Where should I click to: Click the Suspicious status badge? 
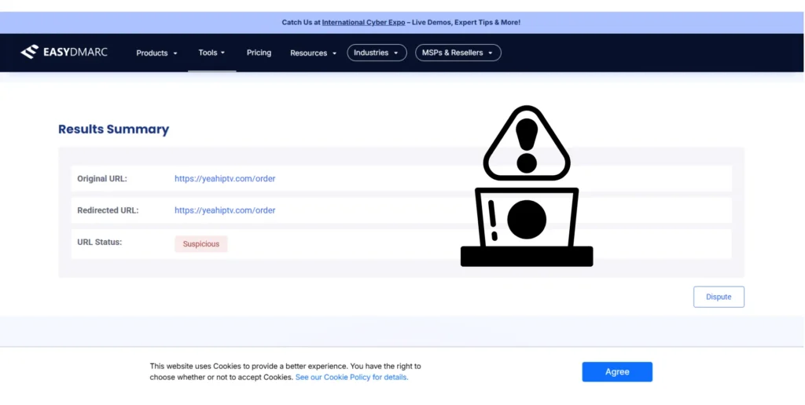201,244
